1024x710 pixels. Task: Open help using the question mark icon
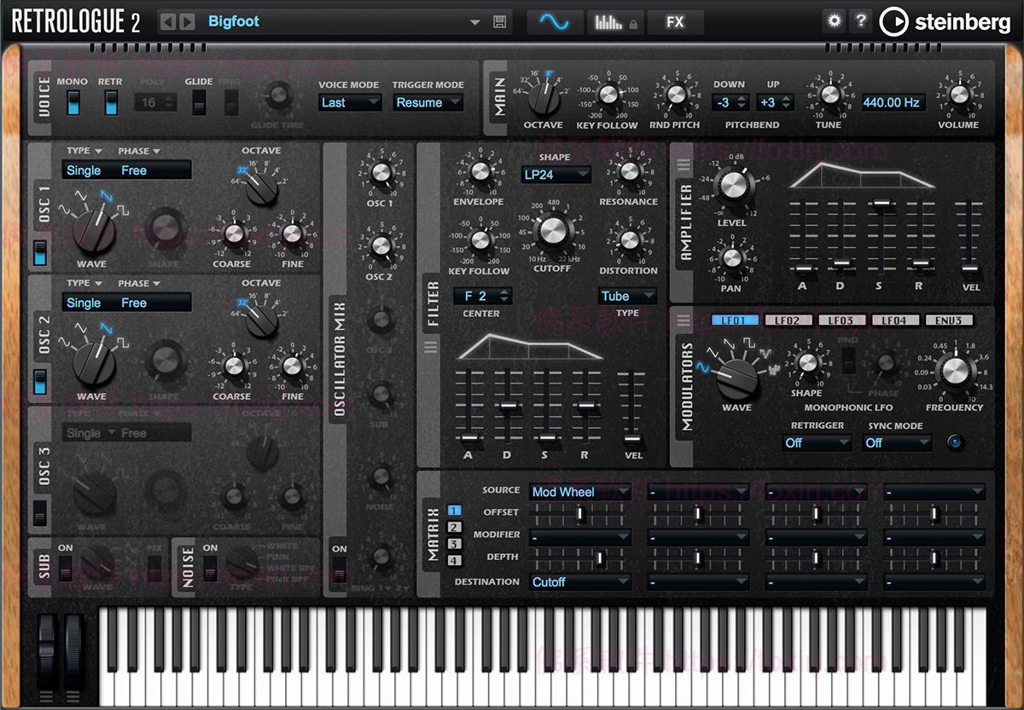click(861, 20)
